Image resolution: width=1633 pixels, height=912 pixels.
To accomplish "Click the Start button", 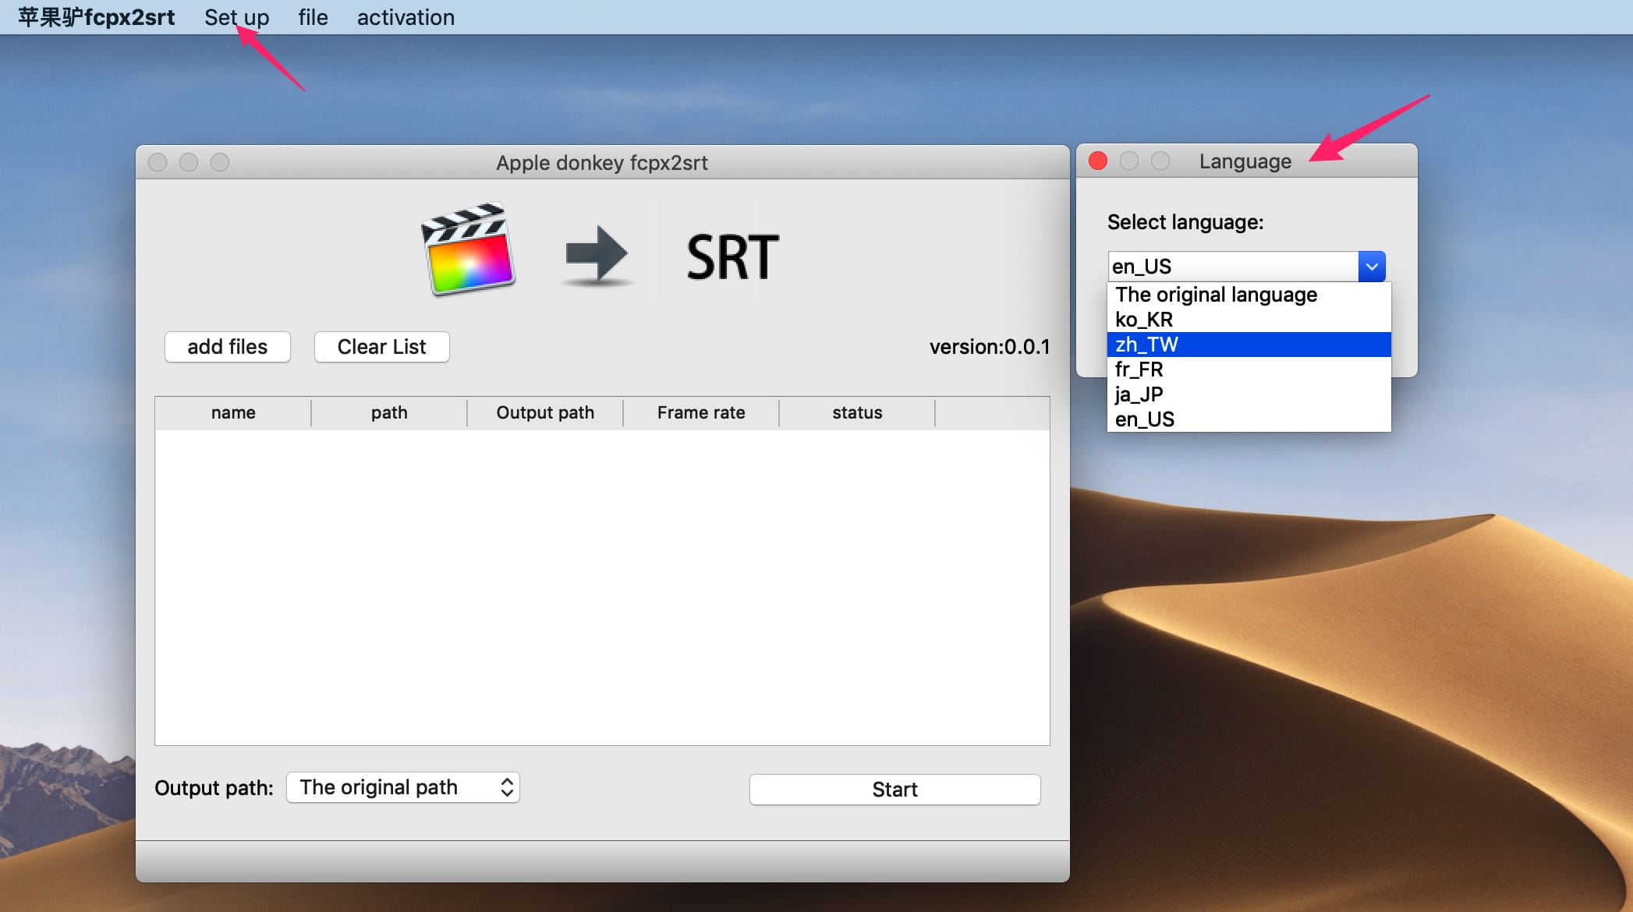I will coord(894,790).
